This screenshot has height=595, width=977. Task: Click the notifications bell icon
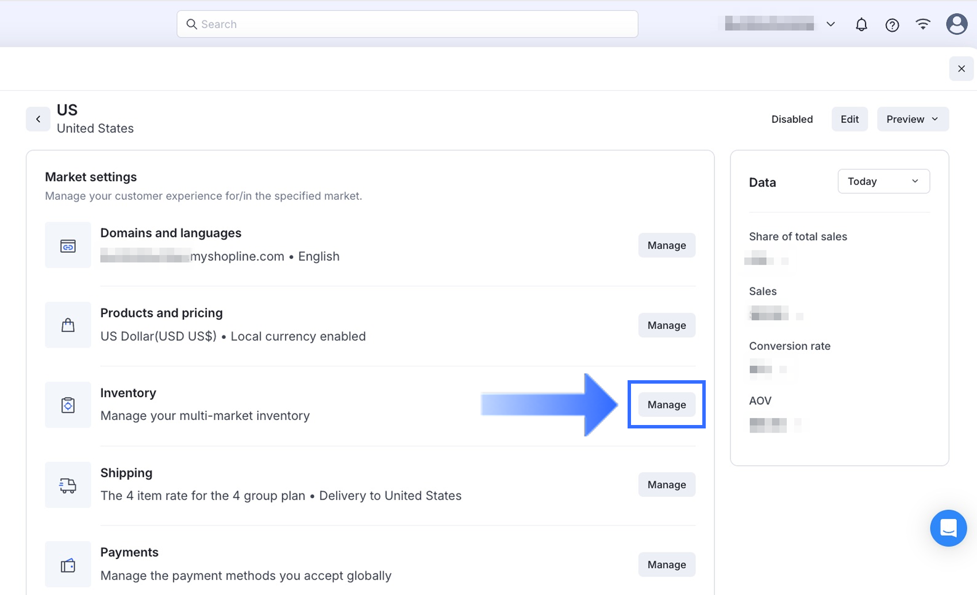(x=861, y=25)
